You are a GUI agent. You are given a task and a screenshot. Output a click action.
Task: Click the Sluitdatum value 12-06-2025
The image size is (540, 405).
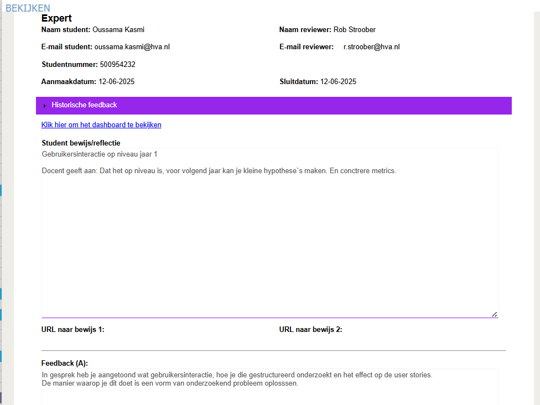(x=338, y=82)
